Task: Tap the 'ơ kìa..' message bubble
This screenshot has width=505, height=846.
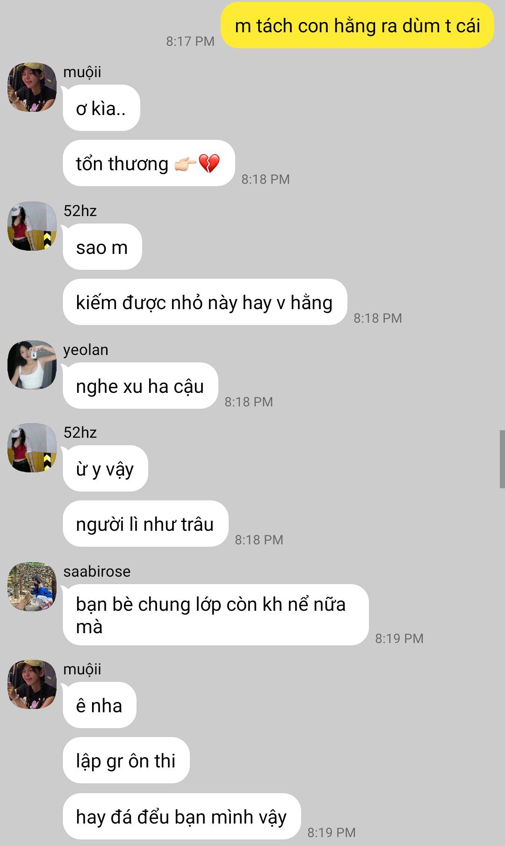Action: click(101, 108)
